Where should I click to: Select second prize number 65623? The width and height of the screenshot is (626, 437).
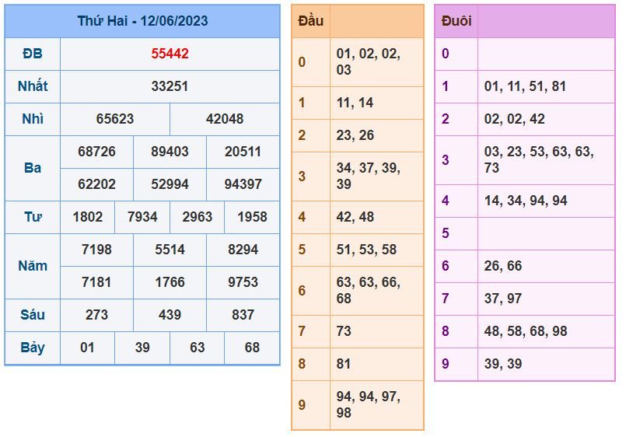tap(115, 119)
